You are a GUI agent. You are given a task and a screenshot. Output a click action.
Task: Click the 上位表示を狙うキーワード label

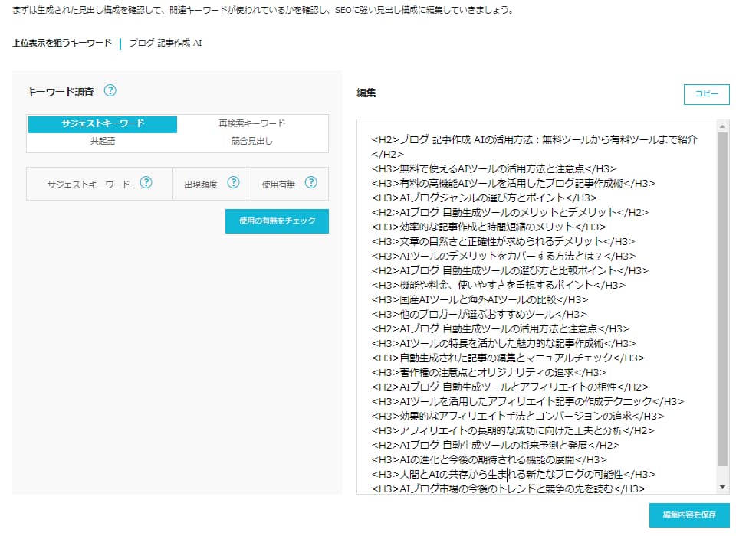click(62, 43)
